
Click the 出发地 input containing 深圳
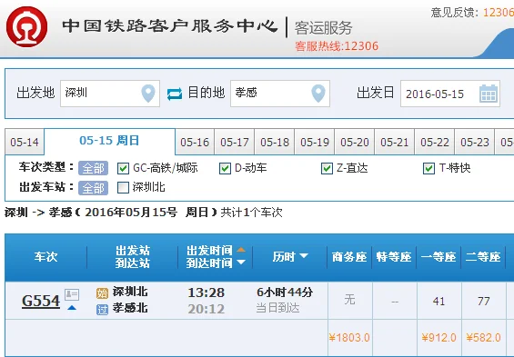(110, 94)
